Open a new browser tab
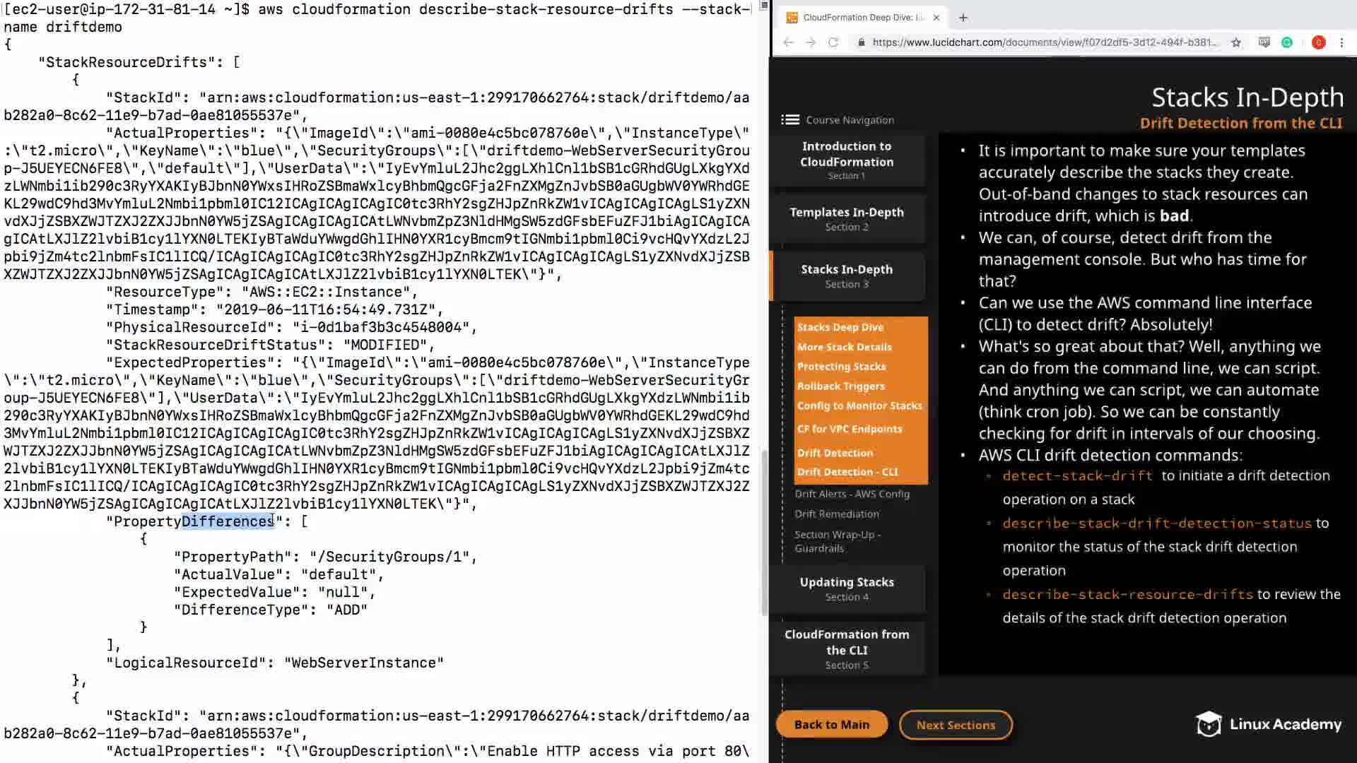Viewport: 1357px width, 763px height. tap(963, 18)
